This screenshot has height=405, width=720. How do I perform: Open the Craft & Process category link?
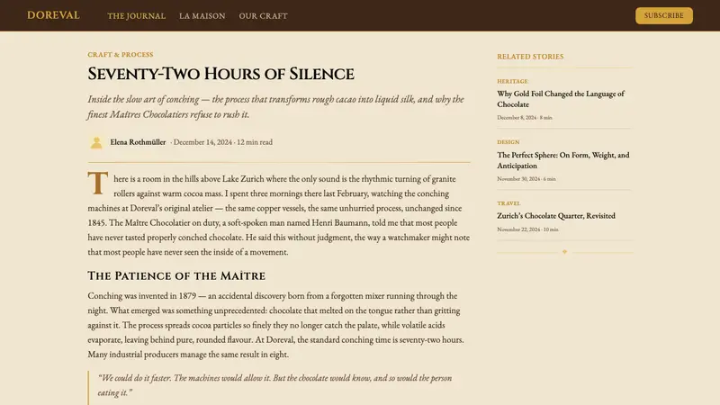121,54
